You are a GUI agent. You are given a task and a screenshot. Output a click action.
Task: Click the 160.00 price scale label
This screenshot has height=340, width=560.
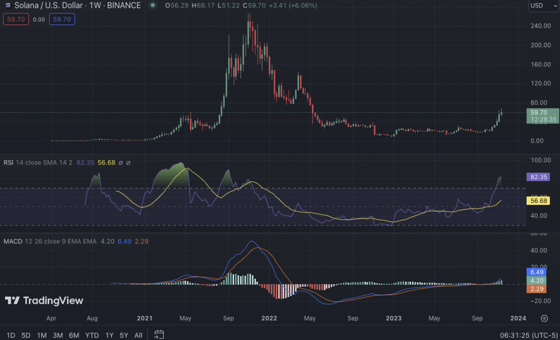540,64
